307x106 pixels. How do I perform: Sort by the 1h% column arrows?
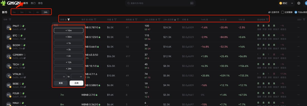point(244,19)
